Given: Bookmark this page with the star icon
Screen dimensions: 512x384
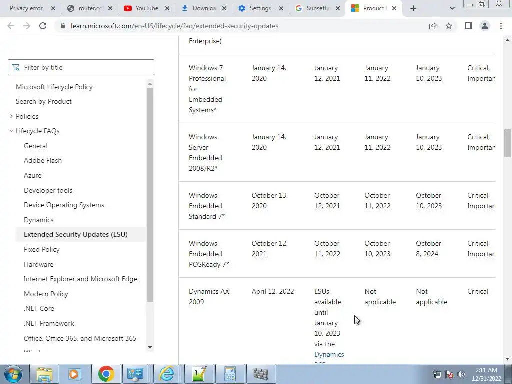Looking at the screenshot, I should pos(449,26).
